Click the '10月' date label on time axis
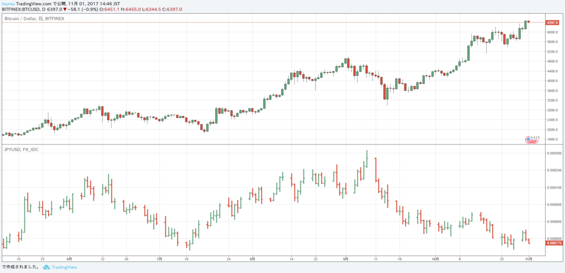The image size is (565, 273). pos(436,259)
